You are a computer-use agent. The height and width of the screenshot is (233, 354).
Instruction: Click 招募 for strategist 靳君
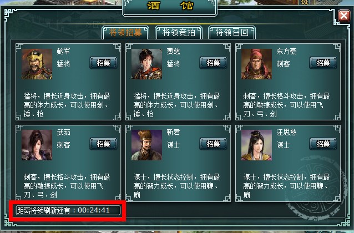214,144
